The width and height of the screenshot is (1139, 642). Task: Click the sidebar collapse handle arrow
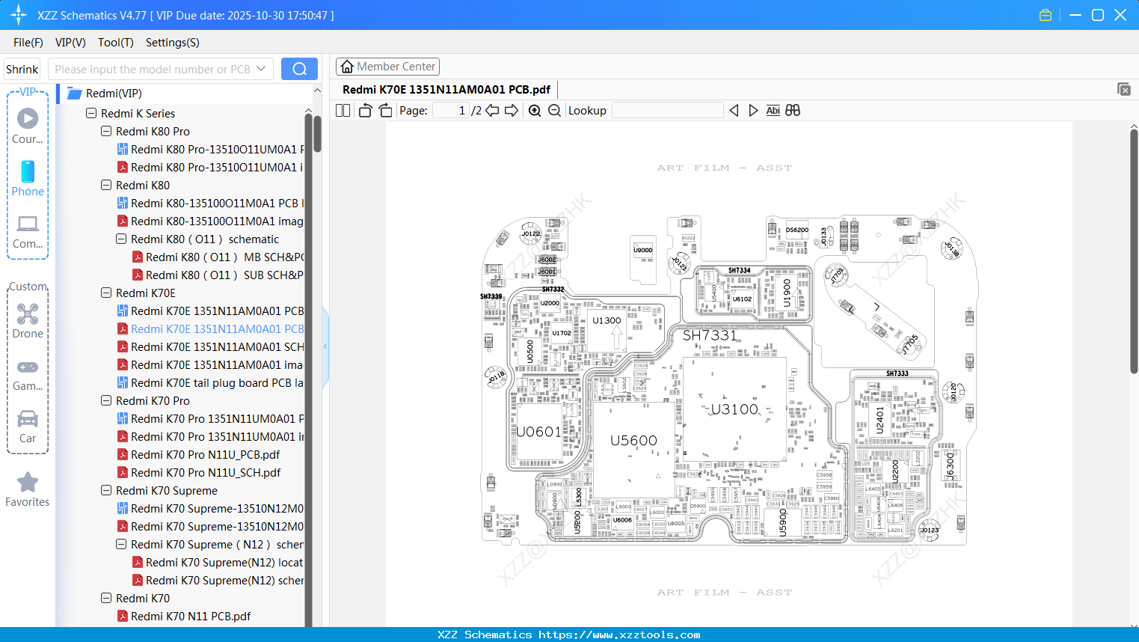tap(325, 346)
